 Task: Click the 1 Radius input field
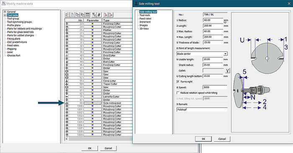(x=213, y=20)
